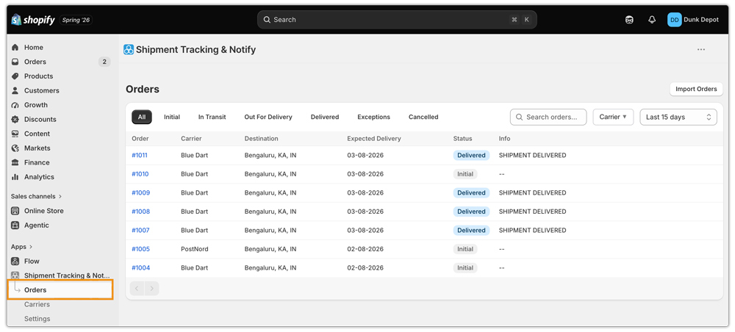
Task: Select Orders submenu under Shipment Tracking
Action: 60,290
